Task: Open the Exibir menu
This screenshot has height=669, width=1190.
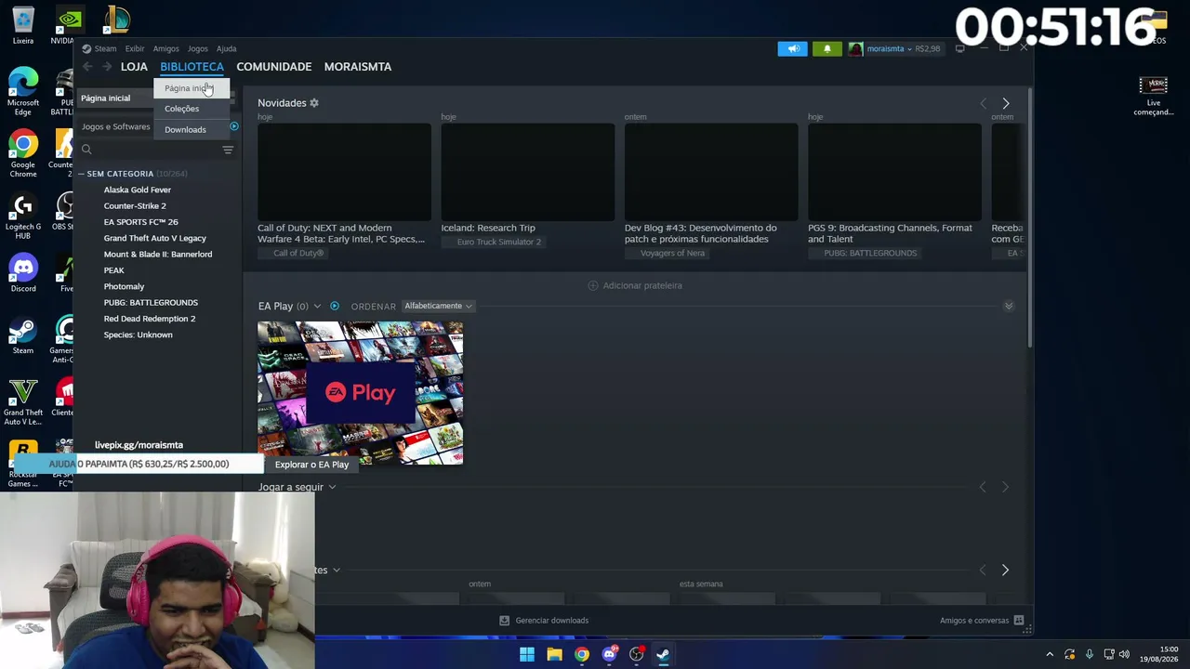Action: point(135,48)
